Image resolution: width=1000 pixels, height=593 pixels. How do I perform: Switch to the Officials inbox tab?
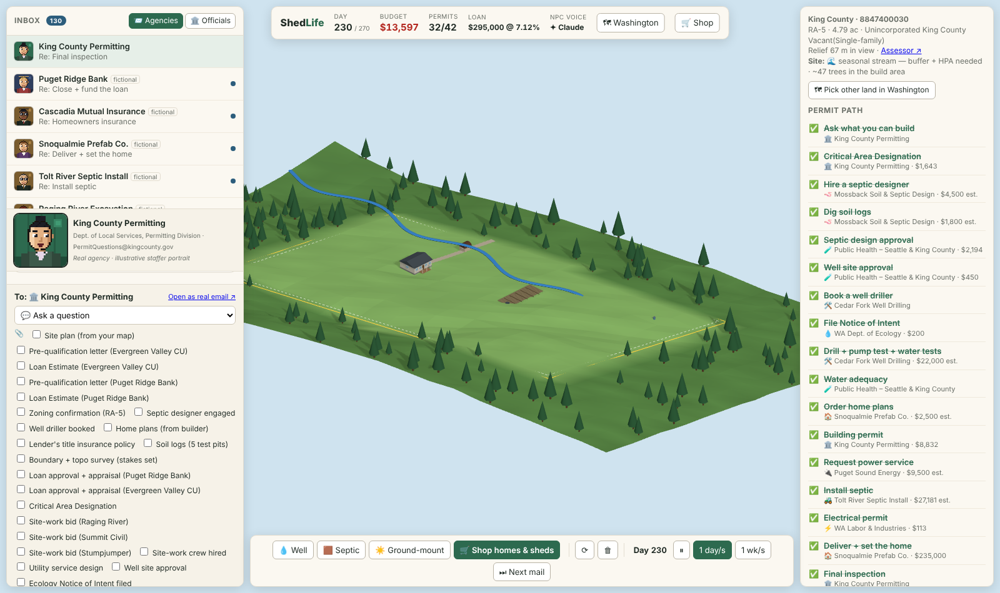[211, 21]
